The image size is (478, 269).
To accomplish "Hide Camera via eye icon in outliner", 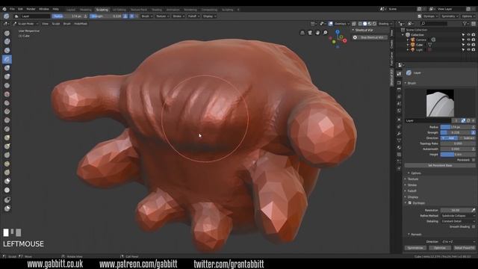I will coord(468,40).
